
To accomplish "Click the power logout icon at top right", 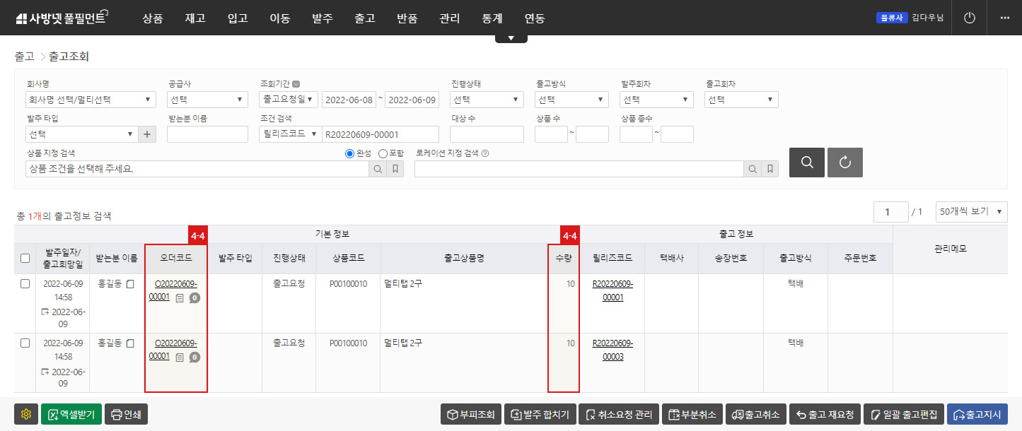I will tap(968, 18).
